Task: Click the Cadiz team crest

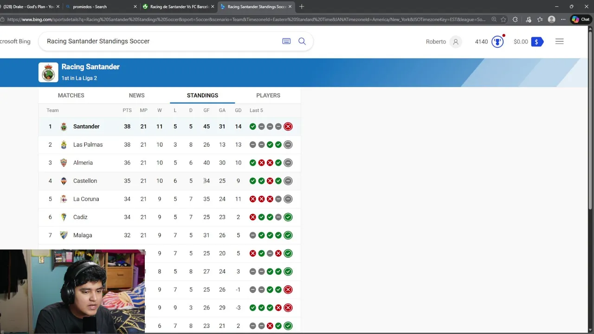Action: tap(64, 217)
